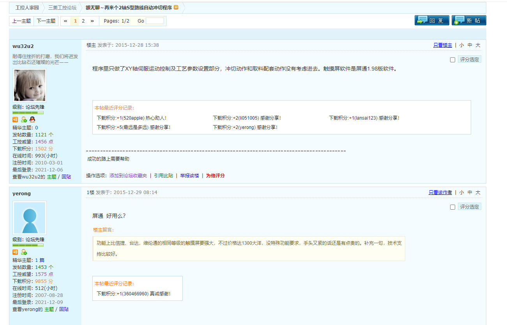Click the « previous page arrow

point(65,21)
